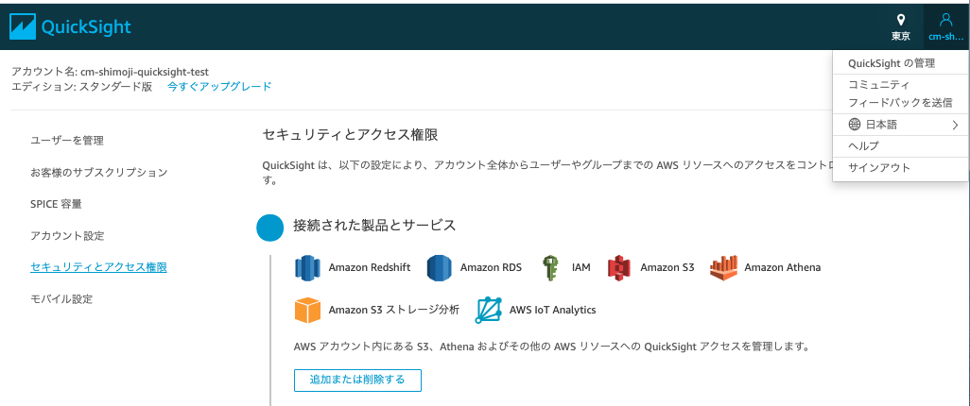Select QuickSight の管理 from menu

click(x=892, y=63)
